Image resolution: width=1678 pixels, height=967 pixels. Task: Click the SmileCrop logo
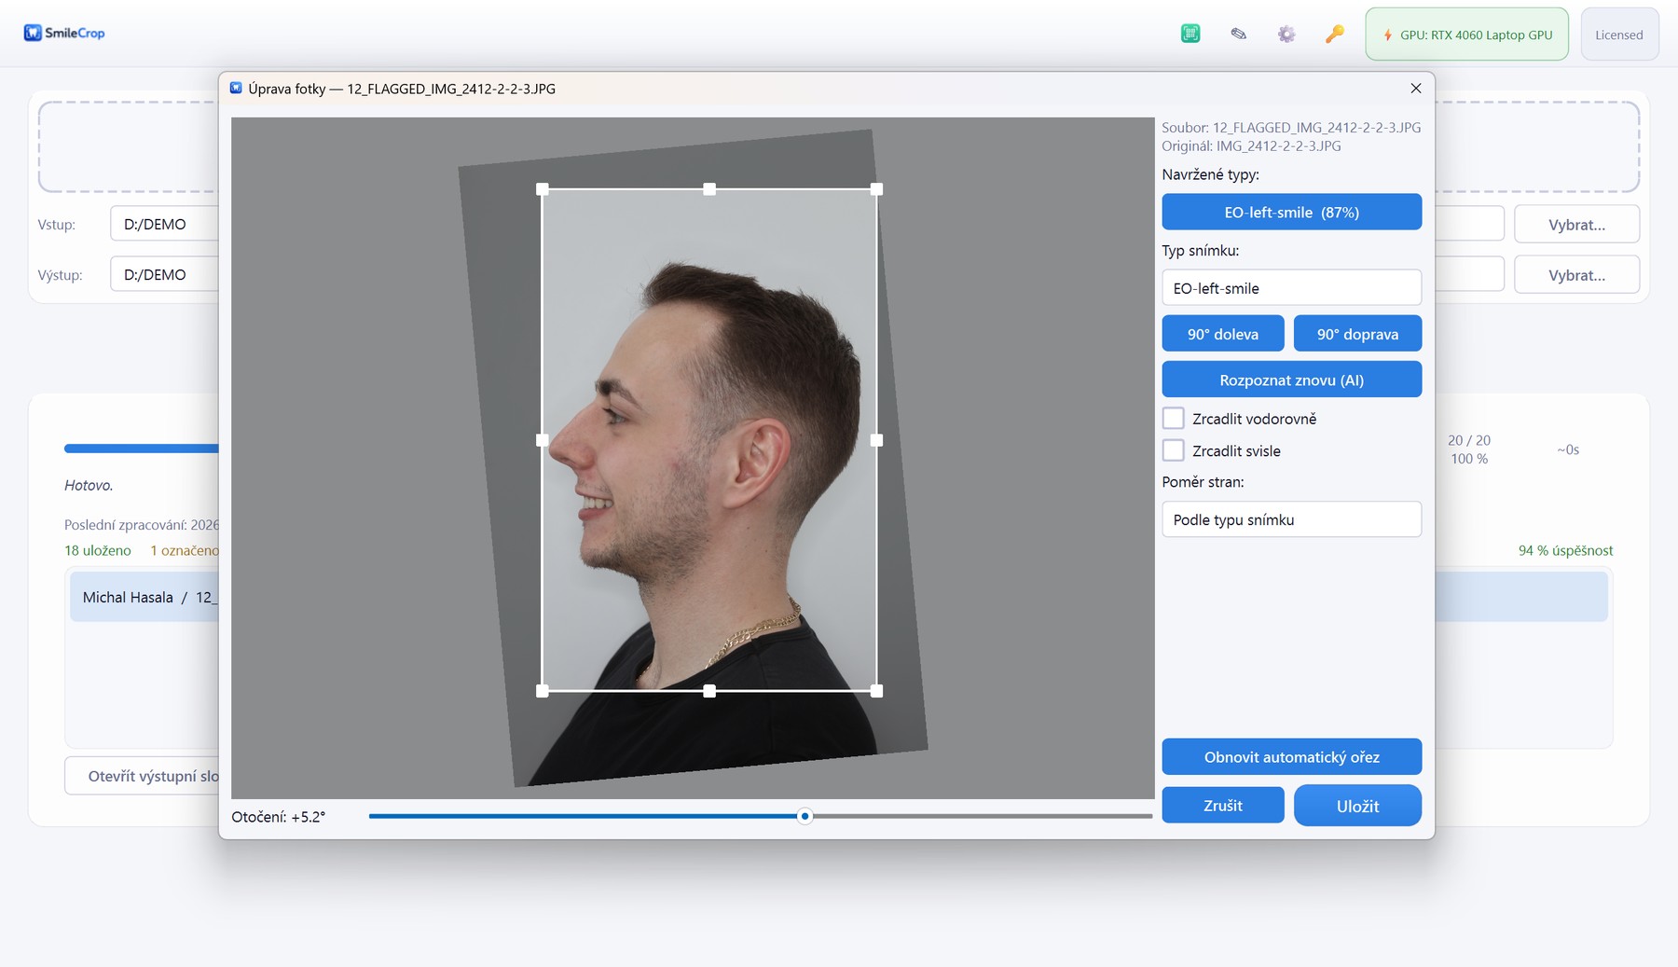point(64,33)
